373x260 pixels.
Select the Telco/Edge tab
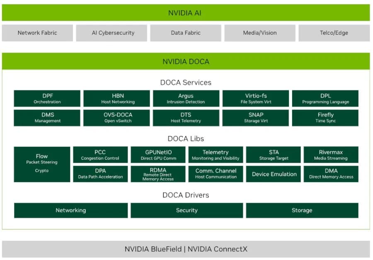pyautogui.click(x=334, y=33)
